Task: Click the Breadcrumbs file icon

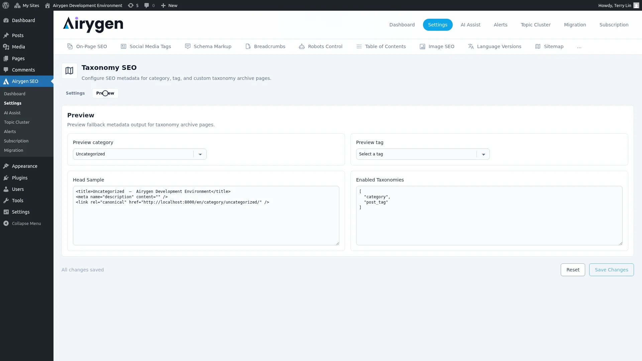Action: point(248,46)
